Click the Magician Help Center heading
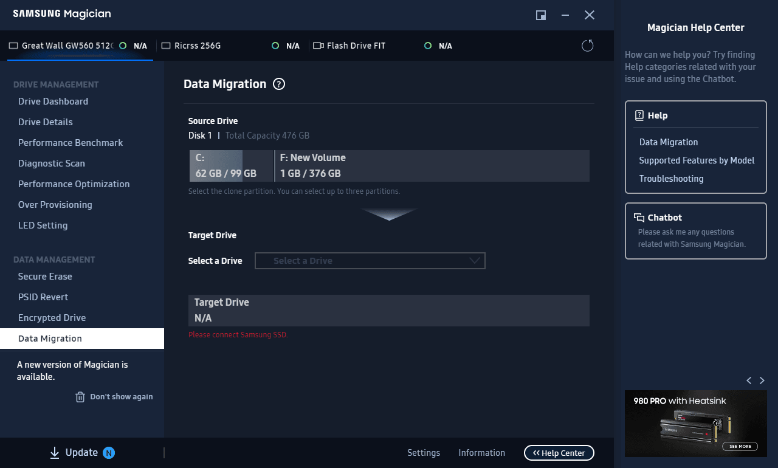Viewport: 778px width, 468px height. pos(696,27)
